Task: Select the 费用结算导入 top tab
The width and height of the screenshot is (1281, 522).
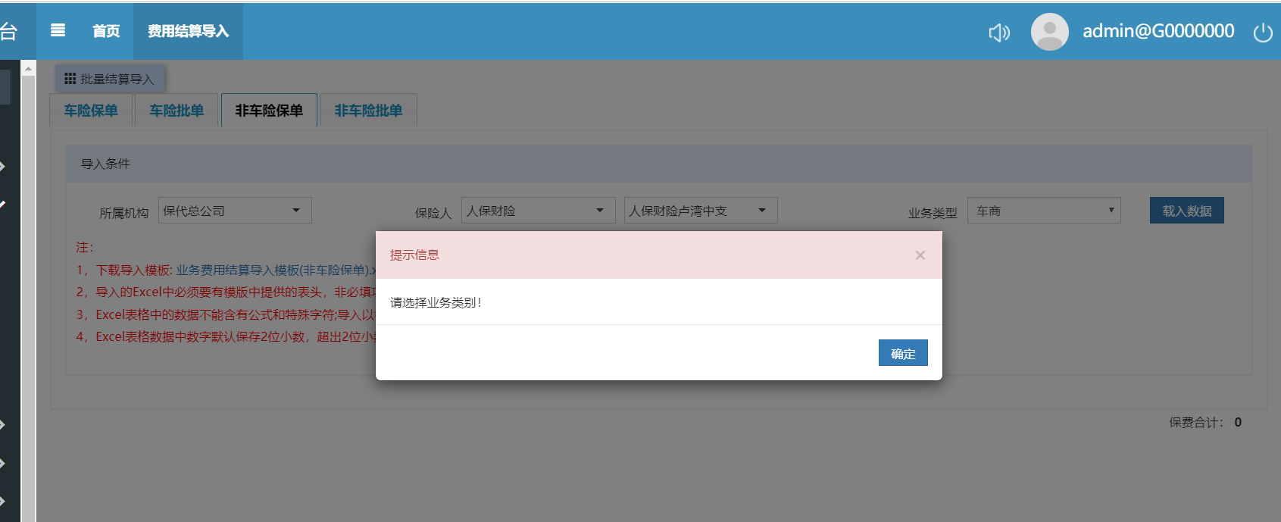Action: 188,31
